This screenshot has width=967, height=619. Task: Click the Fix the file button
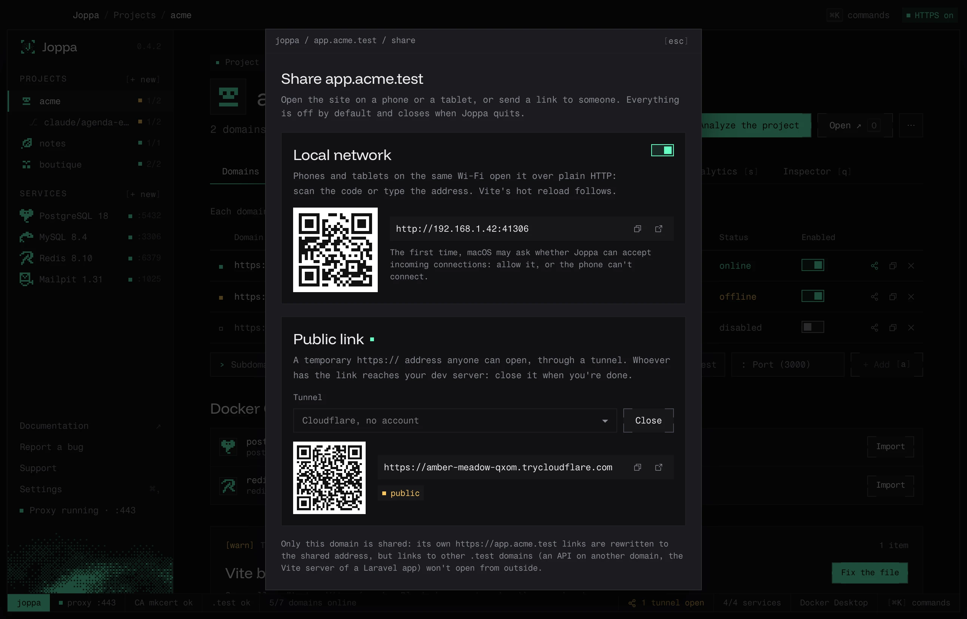click(870, 573)
